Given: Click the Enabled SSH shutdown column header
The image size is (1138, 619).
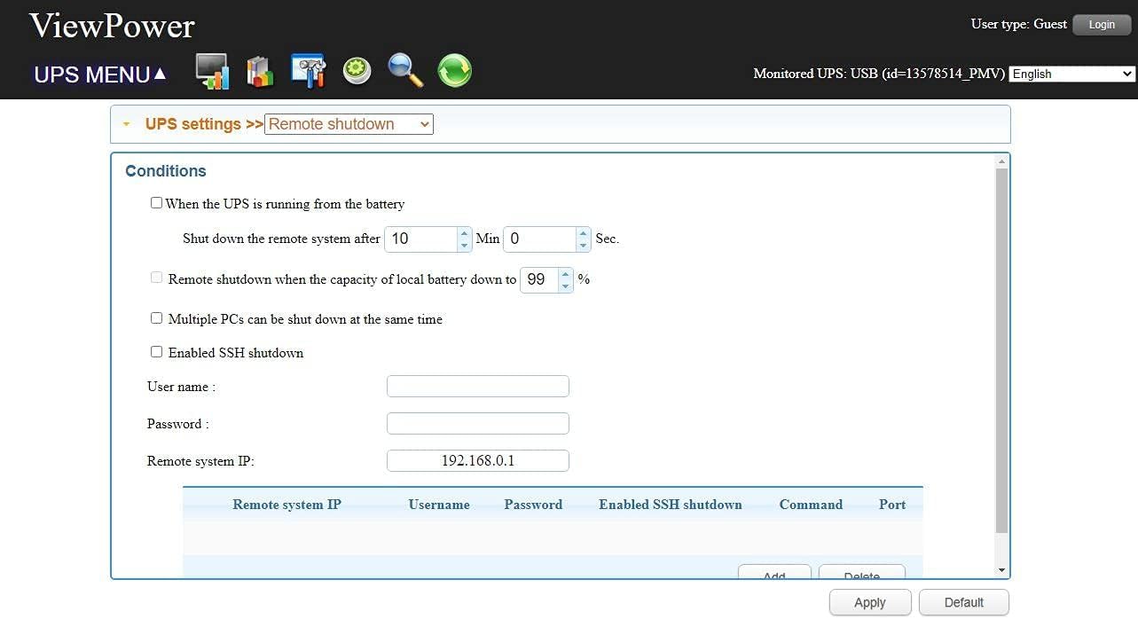Looking at the screenshot, I should coord(671,505).
